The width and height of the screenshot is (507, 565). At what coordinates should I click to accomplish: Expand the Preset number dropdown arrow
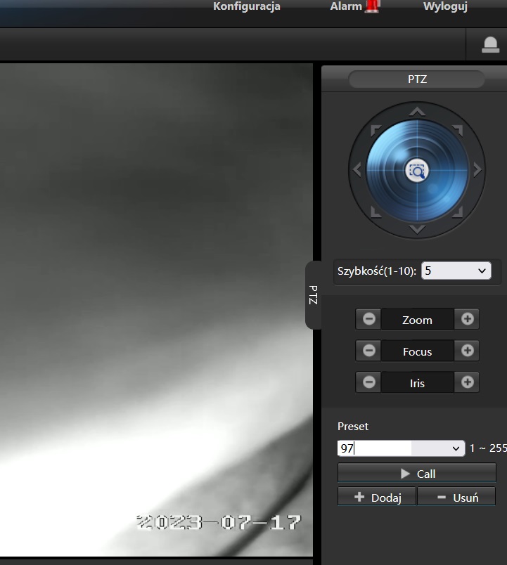click(456, 448)
